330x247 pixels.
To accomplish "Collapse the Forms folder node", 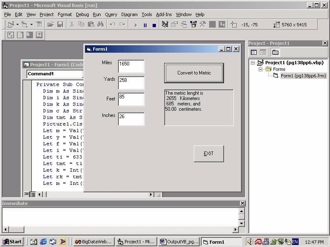I will pos(261,69).
